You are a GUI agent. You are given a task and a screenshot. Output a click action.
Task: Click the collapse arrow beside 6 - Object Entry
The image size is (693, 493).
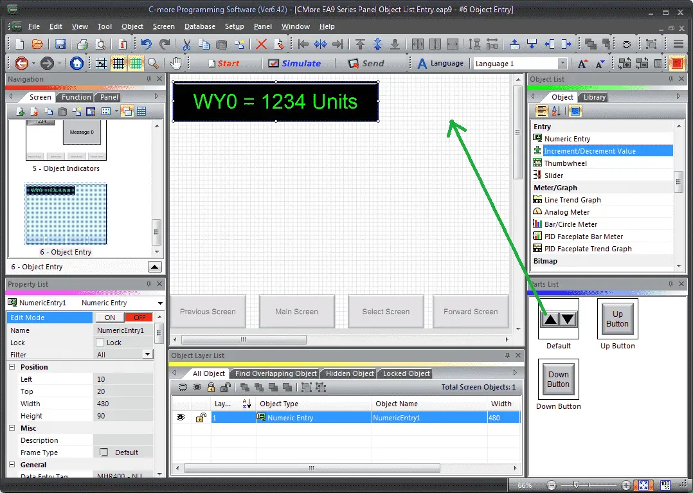(x=154, y=266)
